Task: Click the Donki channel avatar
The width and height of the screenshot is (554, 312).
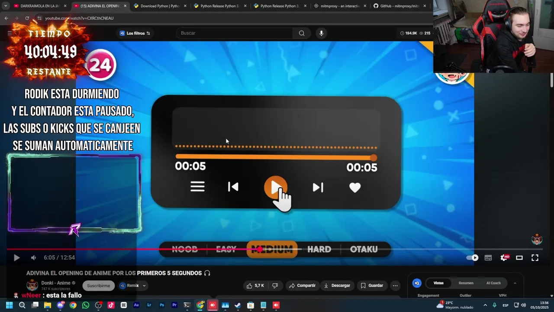Action: pyautogui.click(x=32, y=285)
